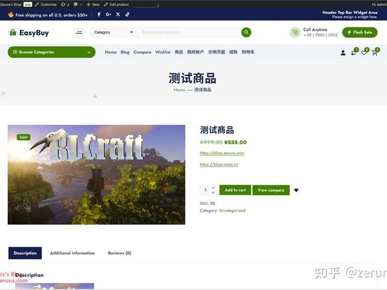Open the 商店 menu item

coord(179,52)
